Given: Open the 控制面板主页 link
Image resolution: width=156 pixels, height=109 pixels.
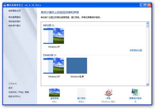Looking at the screenshot, I should 15,11.
